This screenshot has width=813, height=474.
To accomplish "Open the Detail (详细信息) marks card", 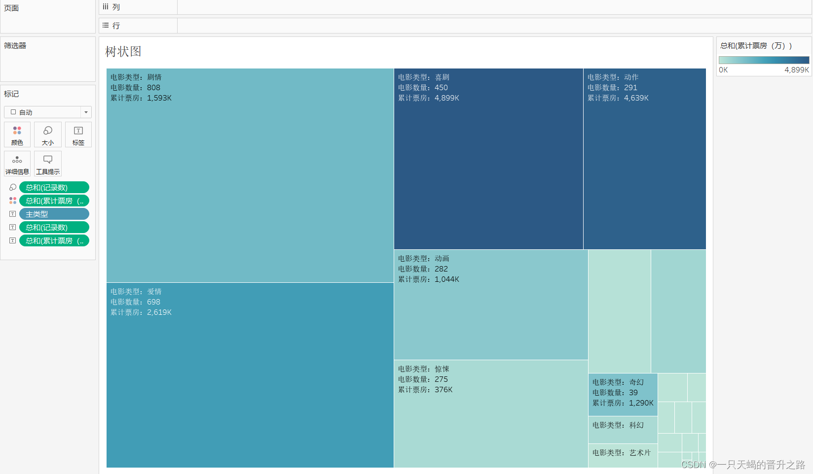I will coord(17,164).
